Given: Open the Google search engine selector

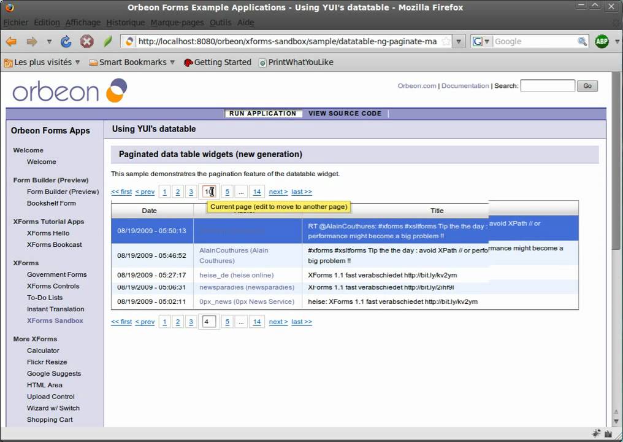Looking at the screenshot, I should (481, 41).
